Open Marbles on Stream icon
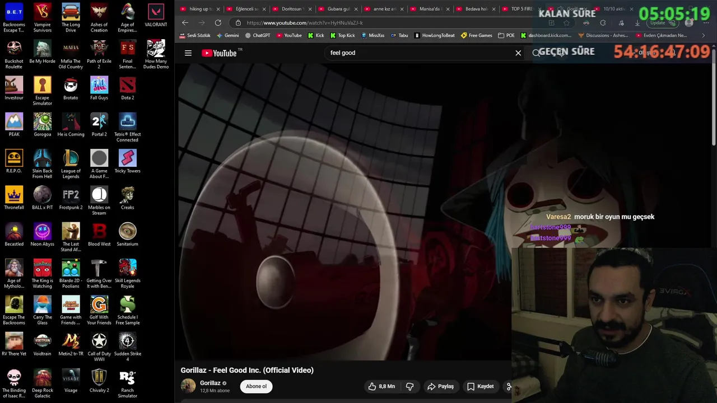The height and width of the screenshot is (403, 717). 99,201
